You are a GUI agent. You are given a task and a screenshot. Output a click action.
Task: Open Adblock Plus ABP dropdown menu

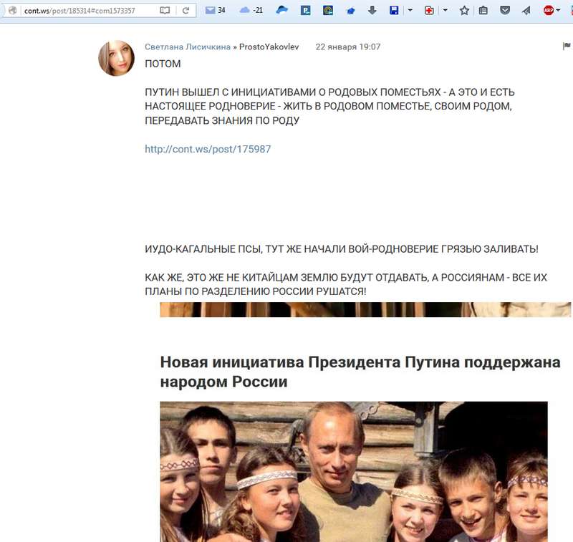pyautogui.click(x=552, y=10)
